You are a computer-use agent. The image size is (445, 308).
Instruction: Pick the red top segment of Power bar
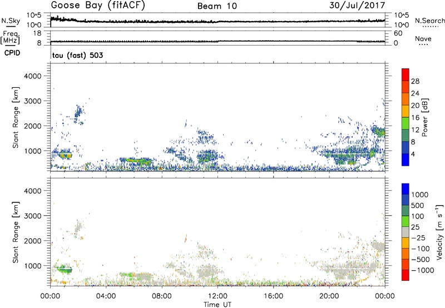[x=406, y=75]
